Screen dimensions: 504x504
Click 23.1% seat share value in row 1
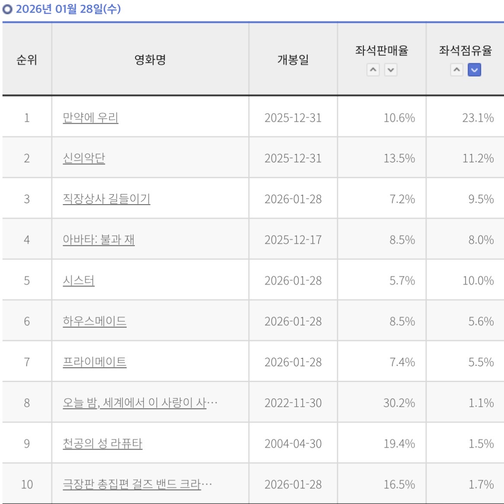click(x=478, y=118)
